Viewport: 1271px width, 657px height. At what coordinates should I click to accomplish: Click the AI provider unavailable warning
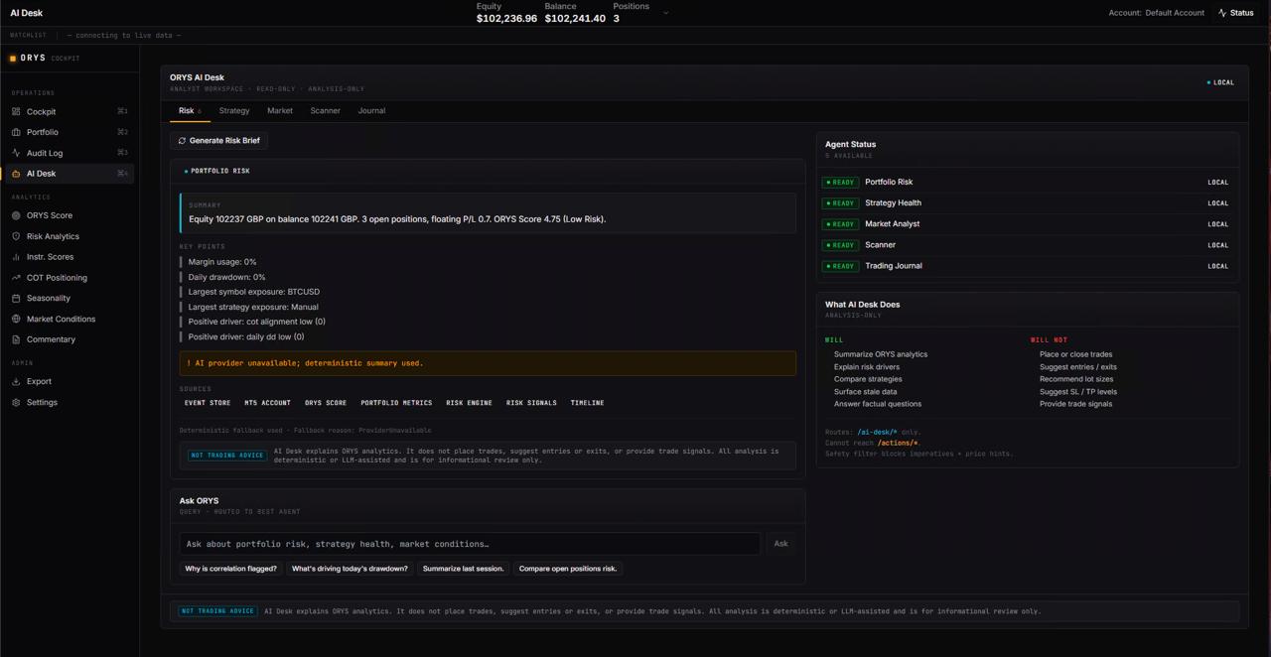pos(488,363)
